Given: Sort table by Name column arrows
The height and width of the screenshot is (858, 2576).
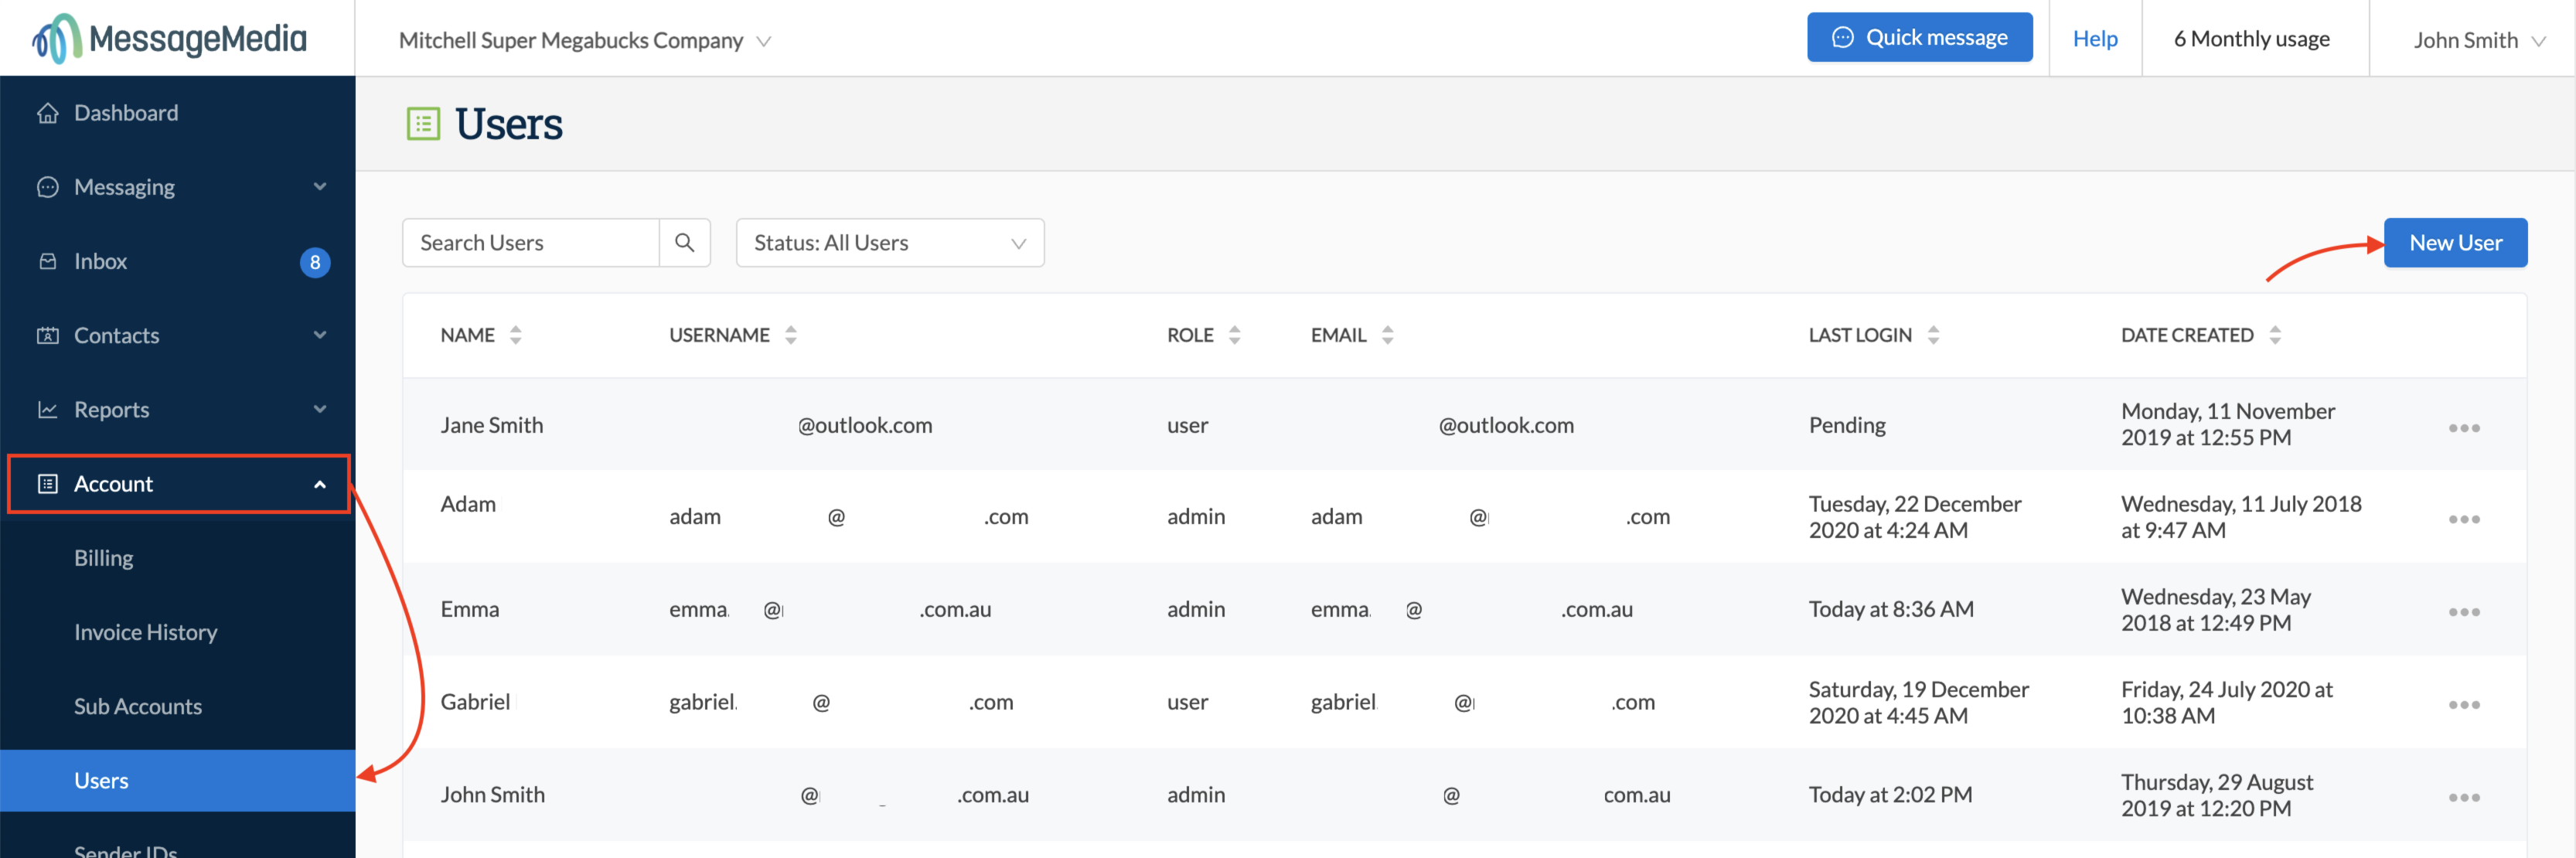Looking at the screenshot, I should click(515, 335).
